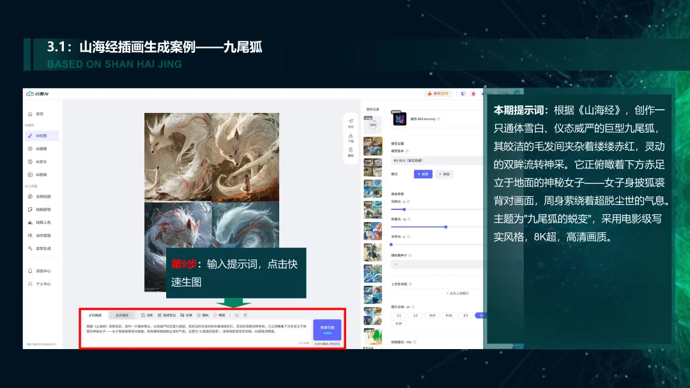The width and height of the screenshot is (690, 388).
Task: Open 首页 in the left sidebar
Action: (36, 114)
